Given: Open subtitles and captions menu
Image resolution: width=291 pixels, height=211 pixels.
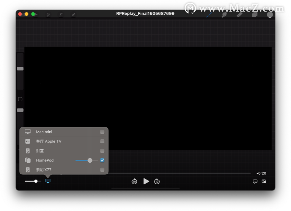Looking at the screenshot, I should (x=255, y=181).
